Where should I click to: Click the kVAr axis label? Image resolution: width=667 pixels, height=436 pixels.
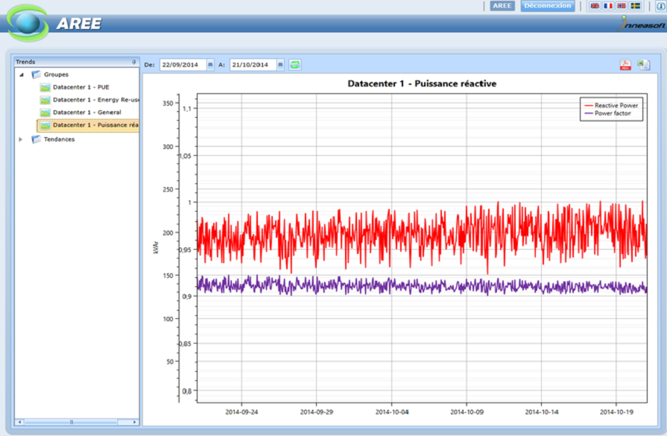[x=156, y=247]
